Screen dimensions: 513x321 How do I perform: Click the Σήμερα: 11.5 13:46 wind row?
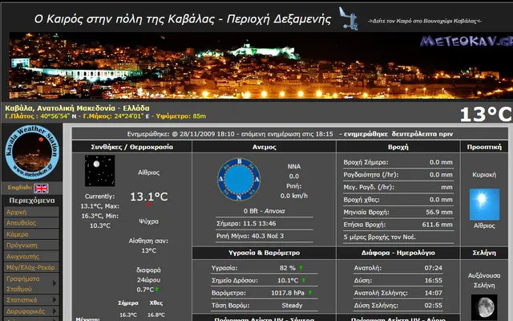point(264,223)
